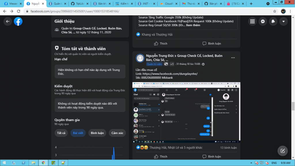Open the Messenger icon in header
Viewport: 295px width, 166px height.
pyautogui.click(x=263, y=21)
